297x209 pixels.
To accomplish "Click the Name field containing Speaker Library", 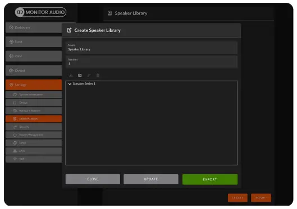I will pyautogui.click(x=152, y=48).
